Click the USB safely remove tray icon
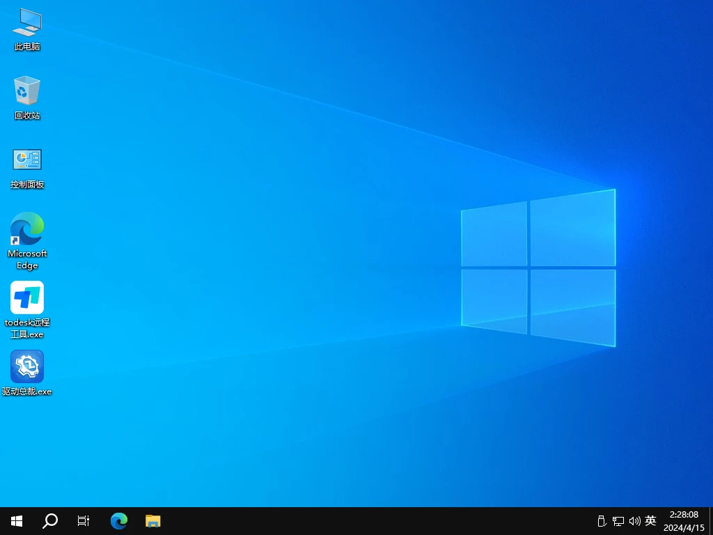The image size is (713, 535). pyautogui.click(x=602, y=521)
